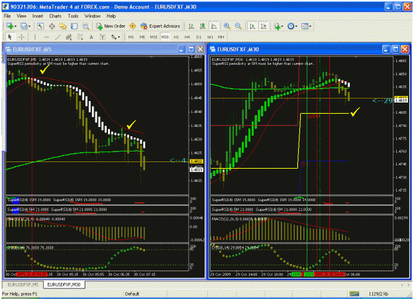Switch timeframe to M15
This screenshot has width=414, height=299.
click(154, 37)
